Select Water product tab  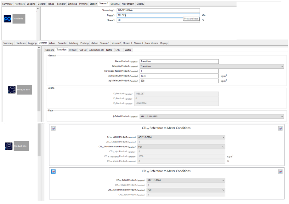tap(128, 50)
